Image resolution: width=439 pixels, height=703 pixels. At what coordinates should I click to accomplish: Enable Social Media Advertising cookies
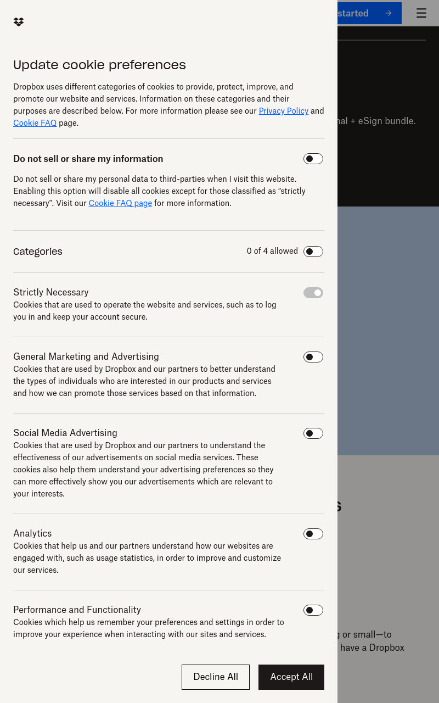313,433
